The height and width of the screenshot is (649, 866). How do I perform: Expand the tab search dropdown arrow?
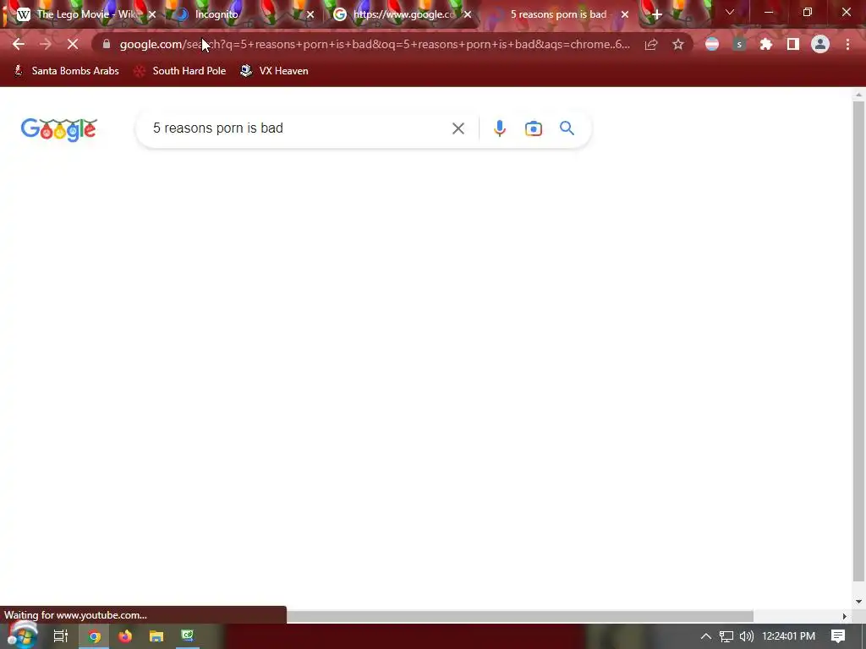click(730, 12)
